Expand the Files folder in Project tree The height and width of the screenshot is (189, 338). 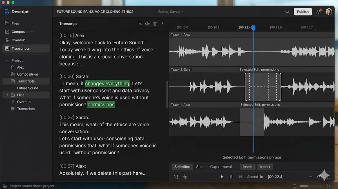(x=7, y=95)
